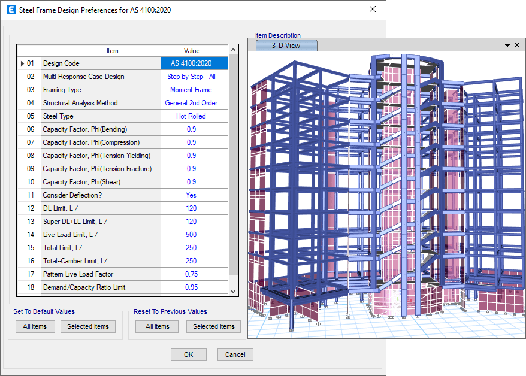Edit Demand/Capacity Ratio Limit value 0.95
This screenshot has width=526, height=376.
[x=194, y=287]
